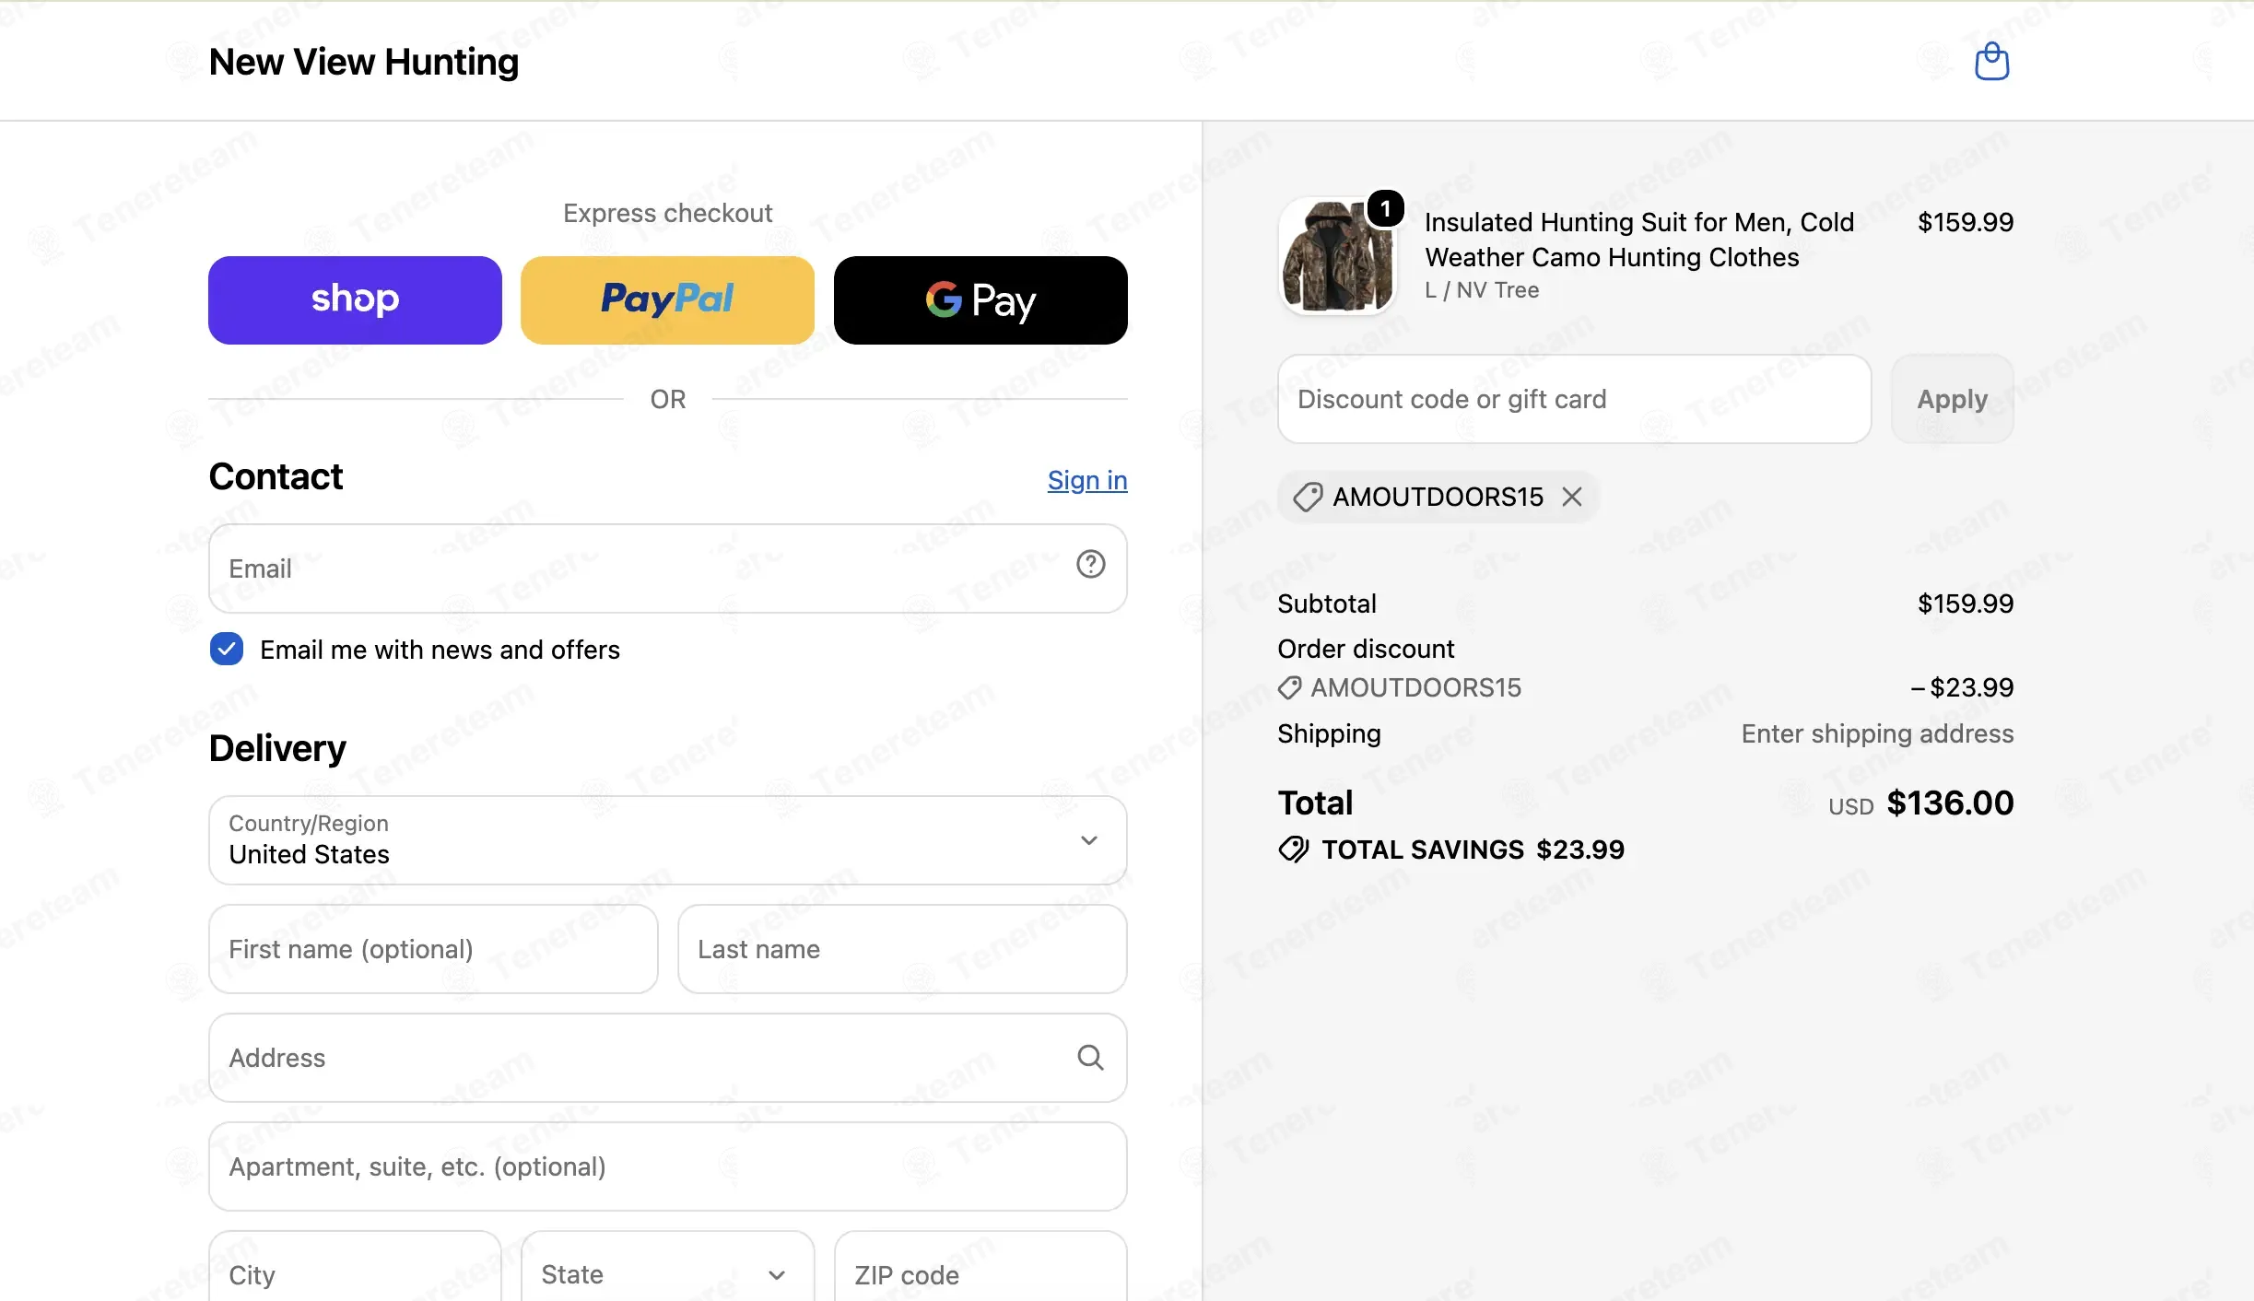
Task: Click the address search magnifier icon
Action: point(1090,1057)
